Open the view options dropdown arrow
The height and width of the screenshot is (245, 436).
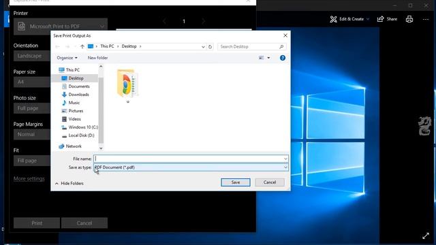tap(268, 58)
